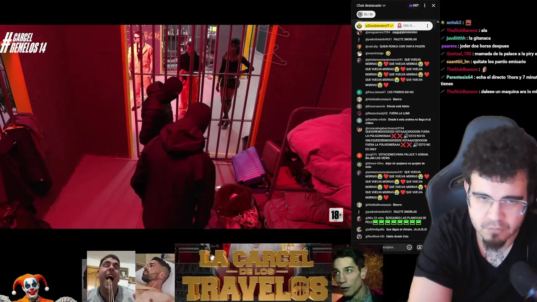
Task: Click the super chat icon beside emoji
Action: click(x=420, y=247)
